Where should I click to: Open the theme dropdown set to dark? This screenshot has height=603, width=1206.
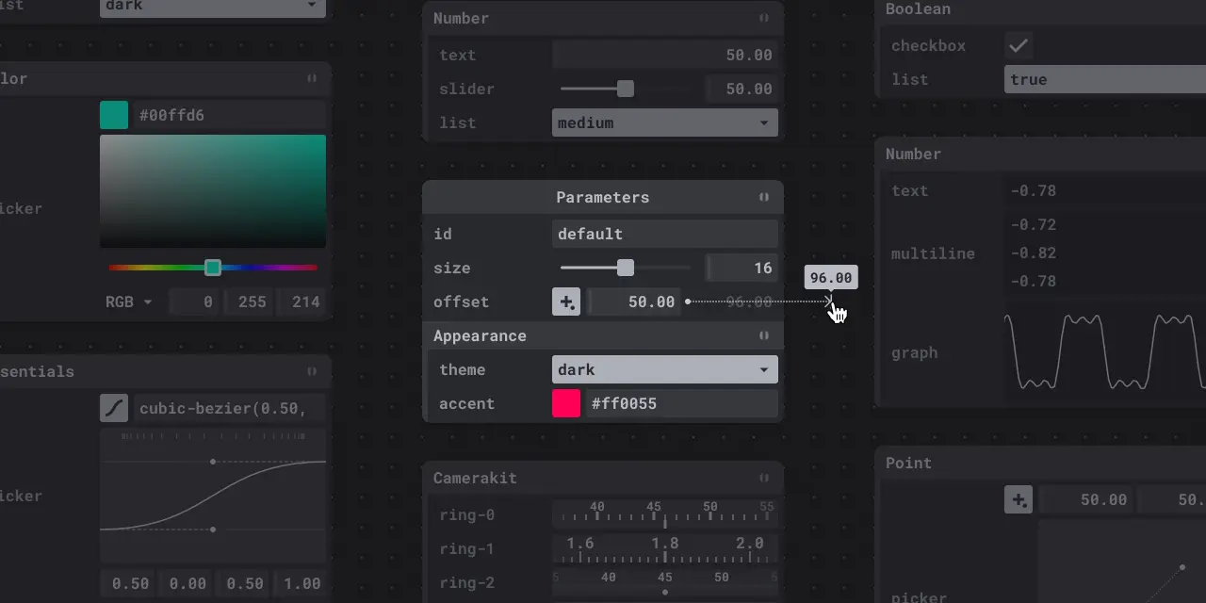[x=664, y=369]
